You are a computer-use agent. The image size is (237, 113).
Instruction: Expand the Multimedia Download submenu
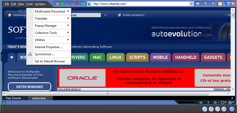point(68,11)
